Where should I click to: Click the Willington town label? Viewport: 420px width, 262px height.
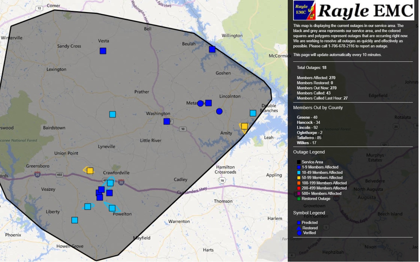pyautogui.click(x=232, y=36)
